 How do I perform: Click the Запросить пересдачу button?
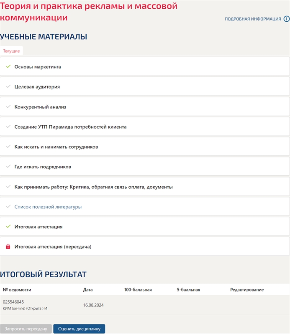click(x=26, y=329)
